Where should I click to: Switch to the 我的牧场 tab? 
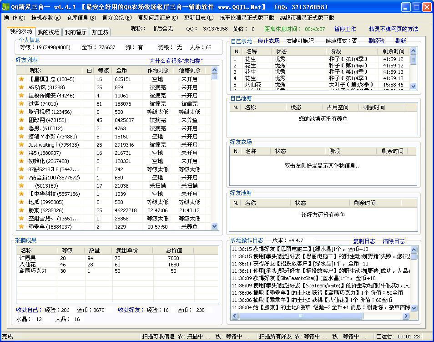(48, 32)
